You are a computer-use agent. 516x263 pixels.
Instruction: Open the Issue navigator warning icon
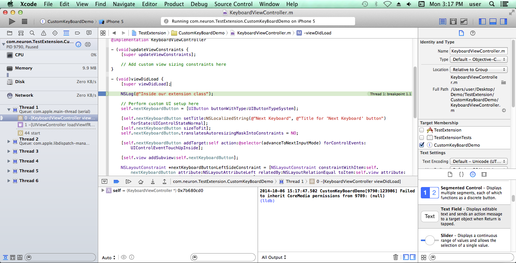tap(43, 33)
